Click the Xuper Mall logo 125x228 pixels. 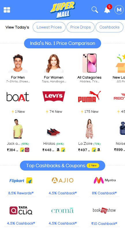pyautogui.click(x=63, y=10)
